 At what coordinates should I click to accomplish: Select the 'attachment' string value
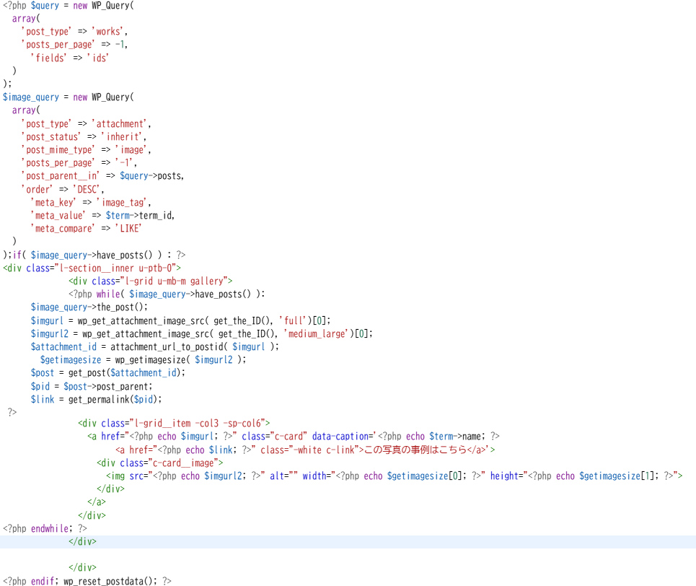coord(120,123)
